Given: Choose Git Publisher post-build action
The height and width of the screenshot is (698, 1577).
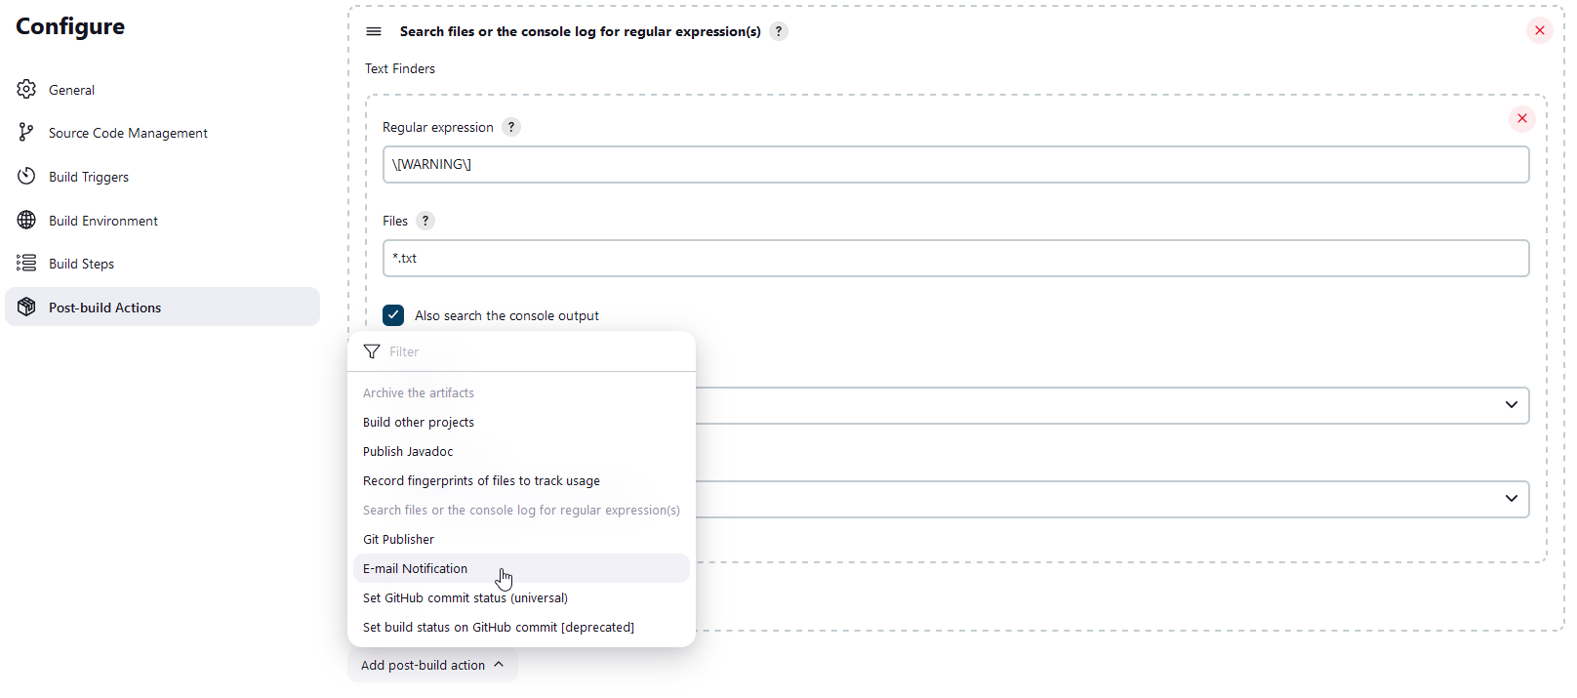Looking at the screenshot, I should tap(399, 540).
